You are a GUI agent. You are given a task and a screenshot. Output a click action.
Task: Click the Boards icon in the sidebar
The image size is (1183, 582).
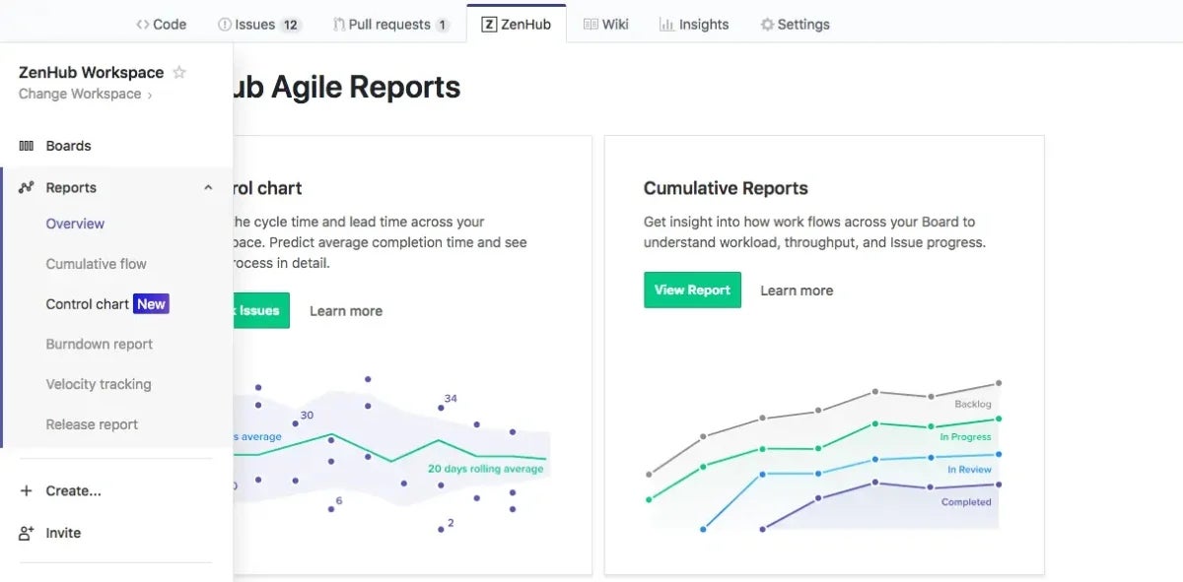(24, 146)
